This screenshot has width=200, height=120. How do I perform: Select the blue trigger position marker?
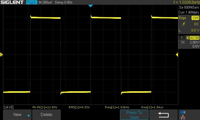click(90, 6)
